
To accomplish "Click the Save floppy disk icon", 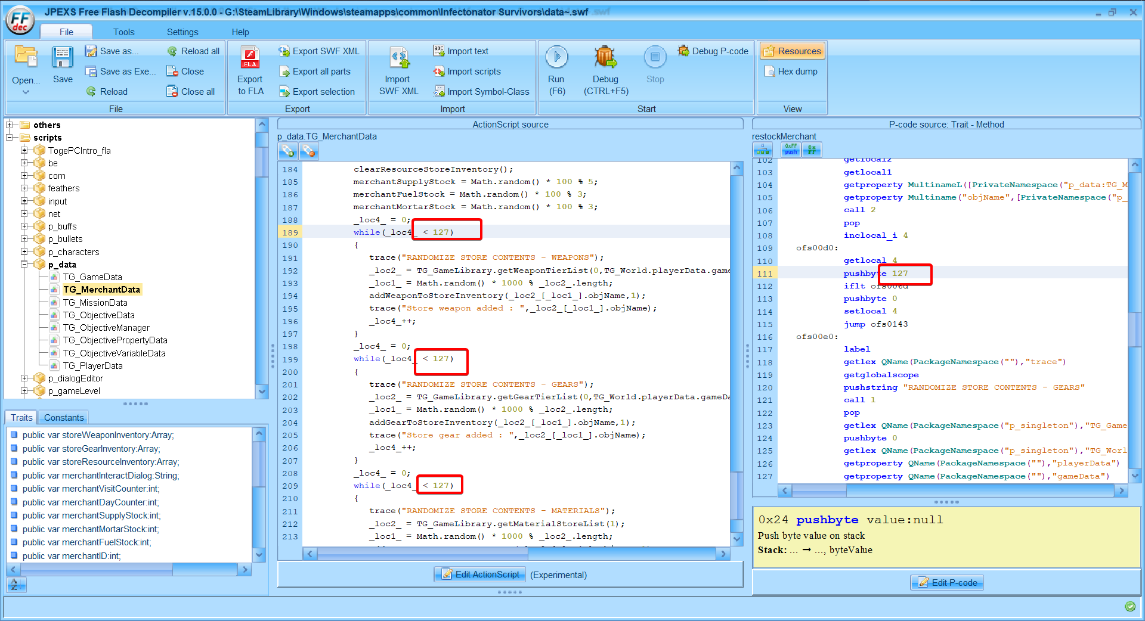I will click(63, 57).
